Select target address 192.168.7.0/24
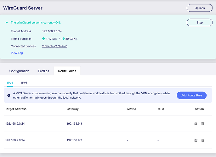Viewport: 216px width, 157px height. [x=15, y=140]
